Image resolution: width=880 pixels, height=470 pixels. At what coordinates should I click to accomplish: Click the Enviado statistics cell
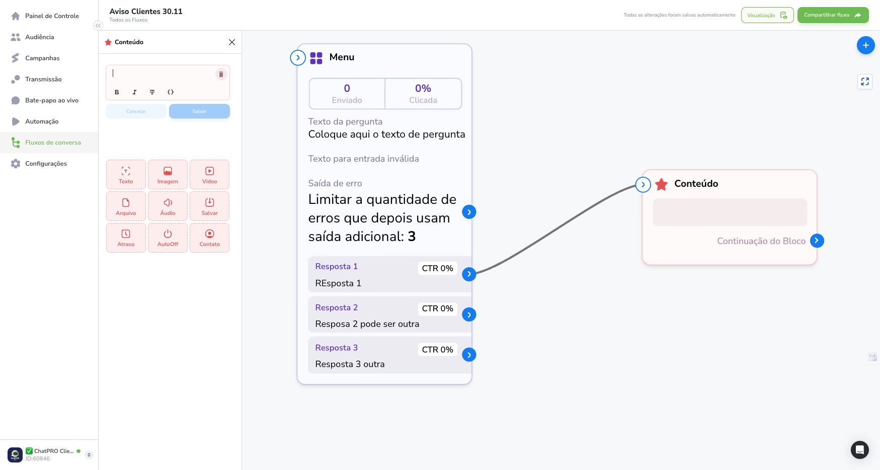coord(347,93)
